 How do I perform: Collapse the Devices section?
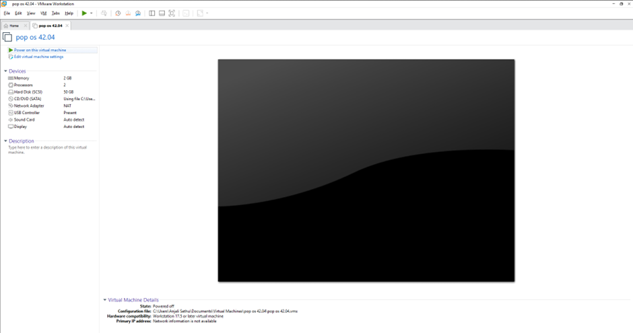click(x=5, y=71)
